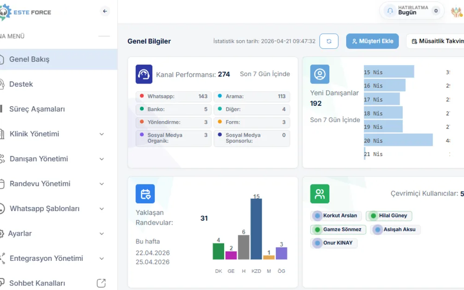
Task: Click the Çevrimiçi Kullanıcılar users icon
Action: click(x=320, y=194)
